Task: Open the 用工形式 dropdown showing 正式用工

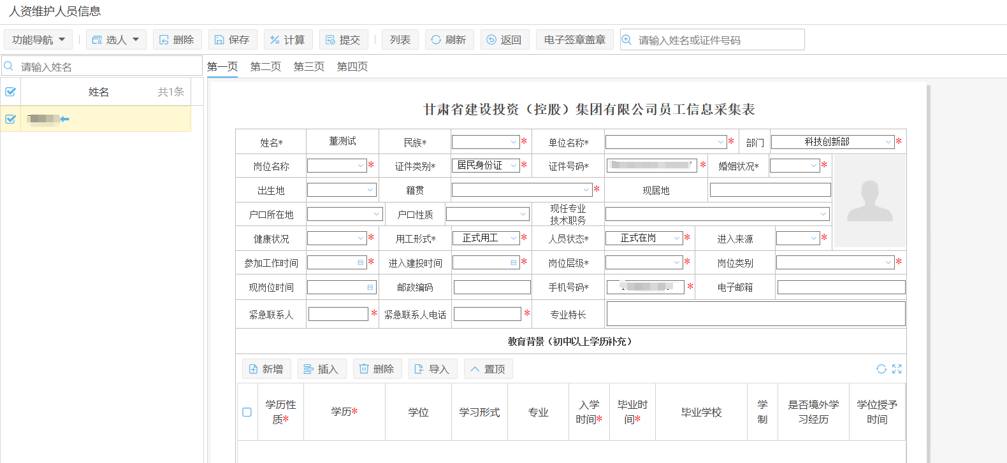Action: click(x=486, y=238)
